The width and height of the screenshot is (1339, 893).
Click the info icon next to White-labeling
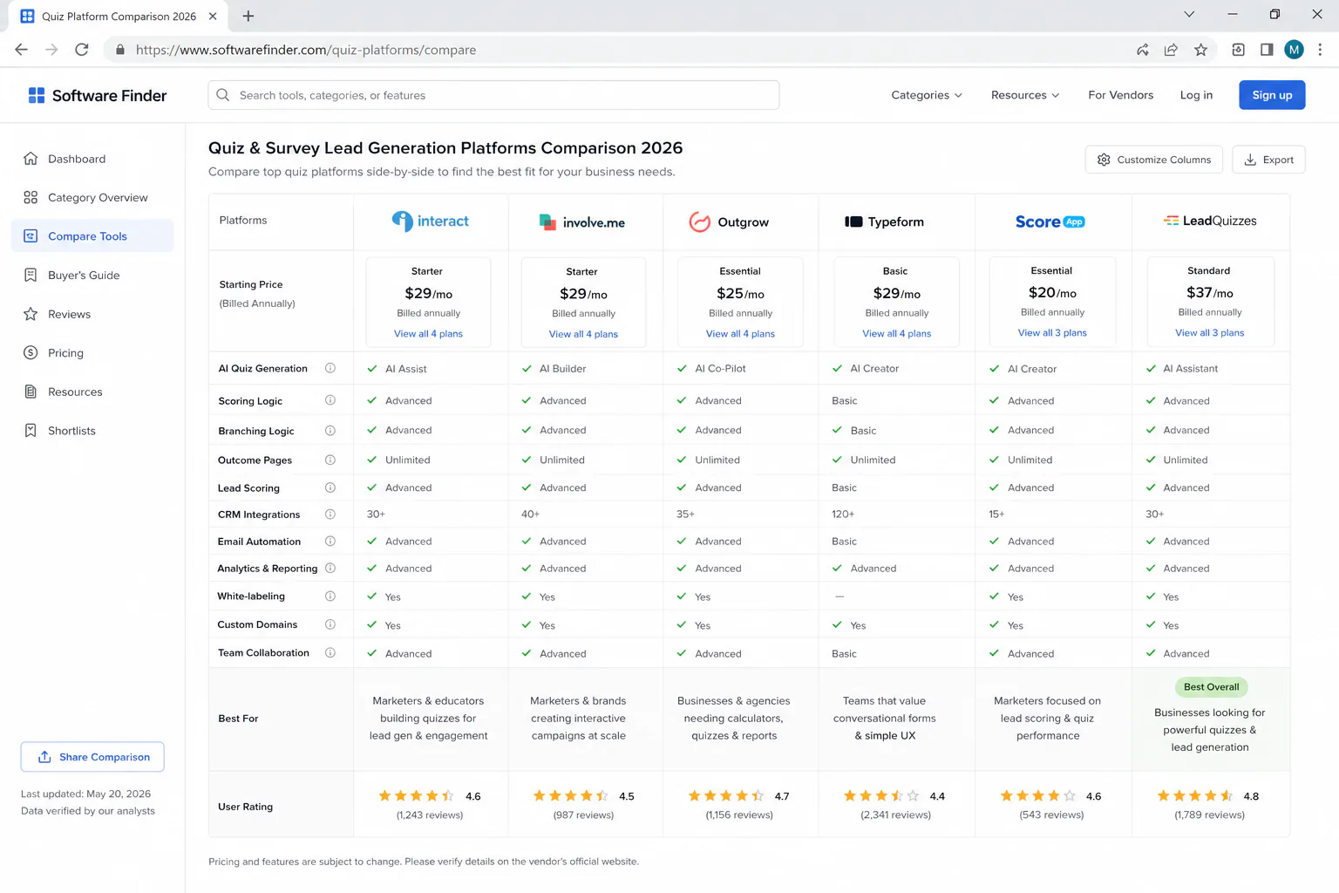(330, 596)
